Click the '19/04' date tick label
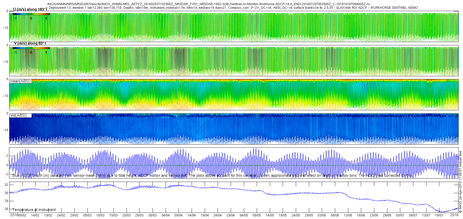Screen dimensions: 463x219 pos(205,215)
